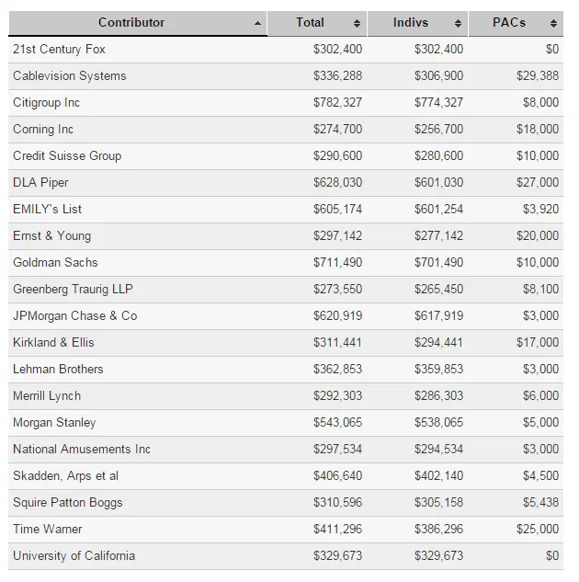
Task: Click the Goldman Sachs contributor cell
Action: click(x=55, y=262)
